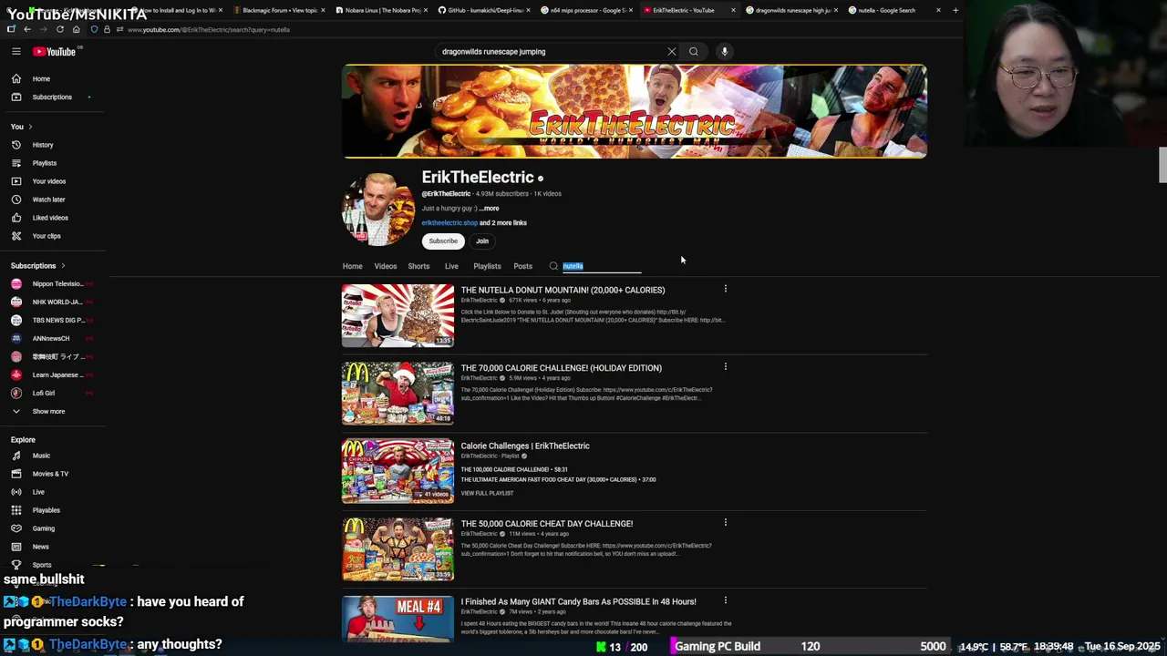Open Subscriptions in the sidebar
This screenshot has height=656, width=1167.
point(53,97)
